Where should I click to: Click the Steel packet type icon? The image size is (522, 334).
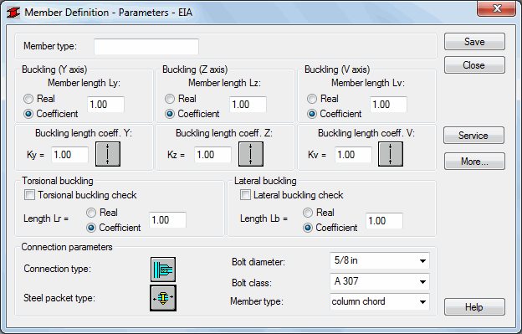tap(163, 298)
